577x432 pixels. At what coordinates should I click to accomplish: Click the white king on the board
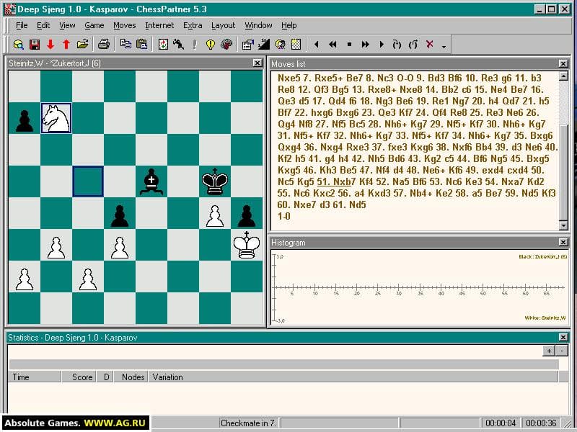pos(247,245)
